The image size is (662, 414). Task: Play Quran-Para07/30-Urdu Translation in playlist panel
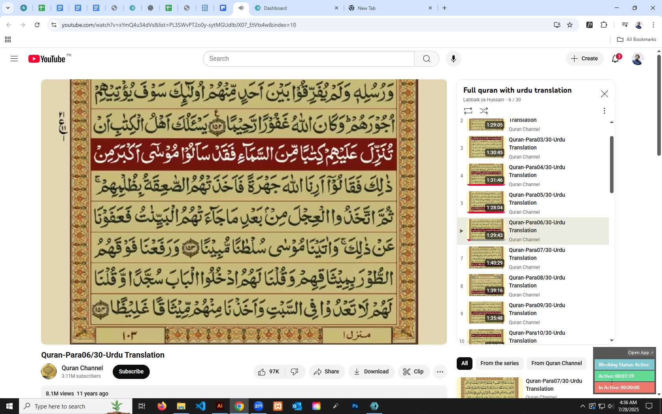(533, 258)
